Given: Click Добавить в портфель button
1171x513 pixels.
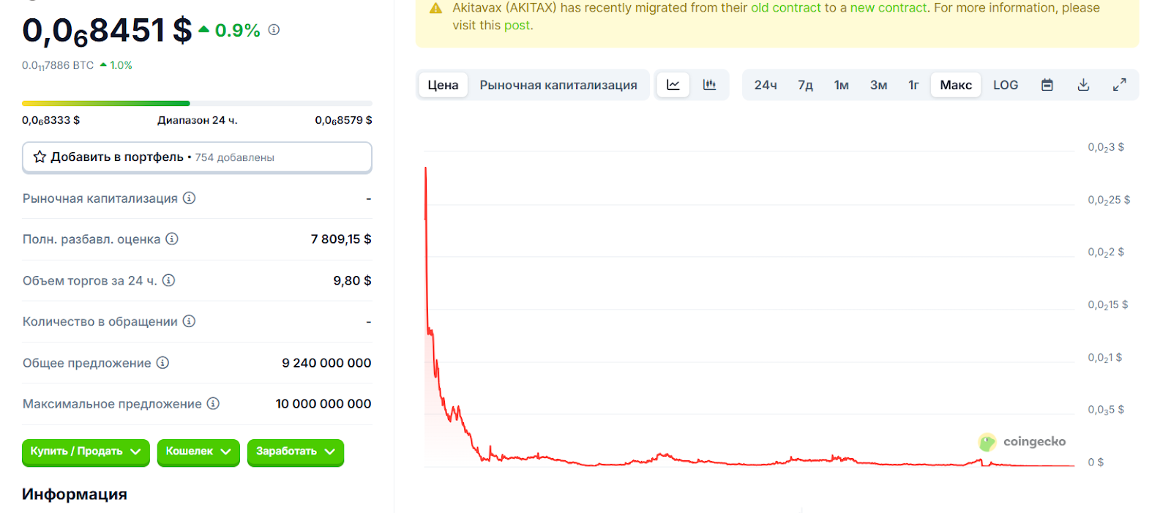Looking at the screenshot, I should 197,157.
